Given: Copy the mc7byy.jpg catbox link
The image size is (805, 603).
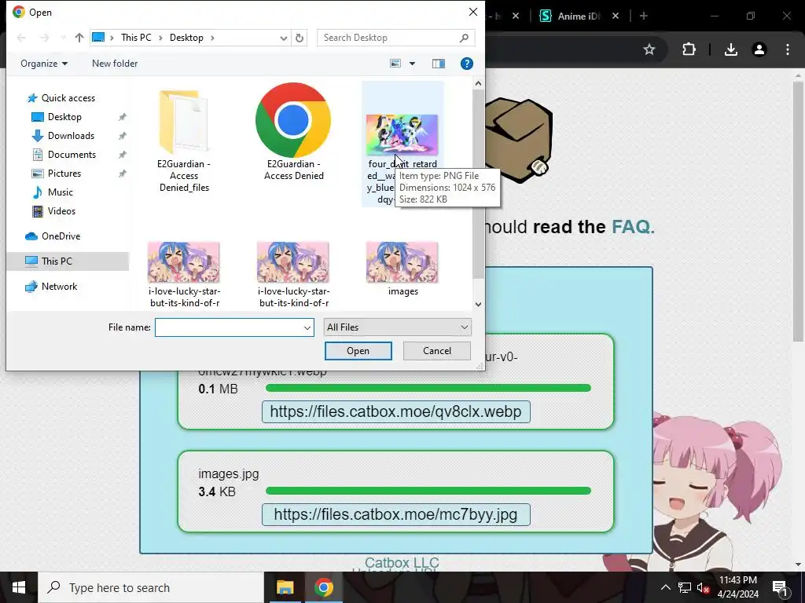Looking at the screenshot, I should tap(396, 515).
